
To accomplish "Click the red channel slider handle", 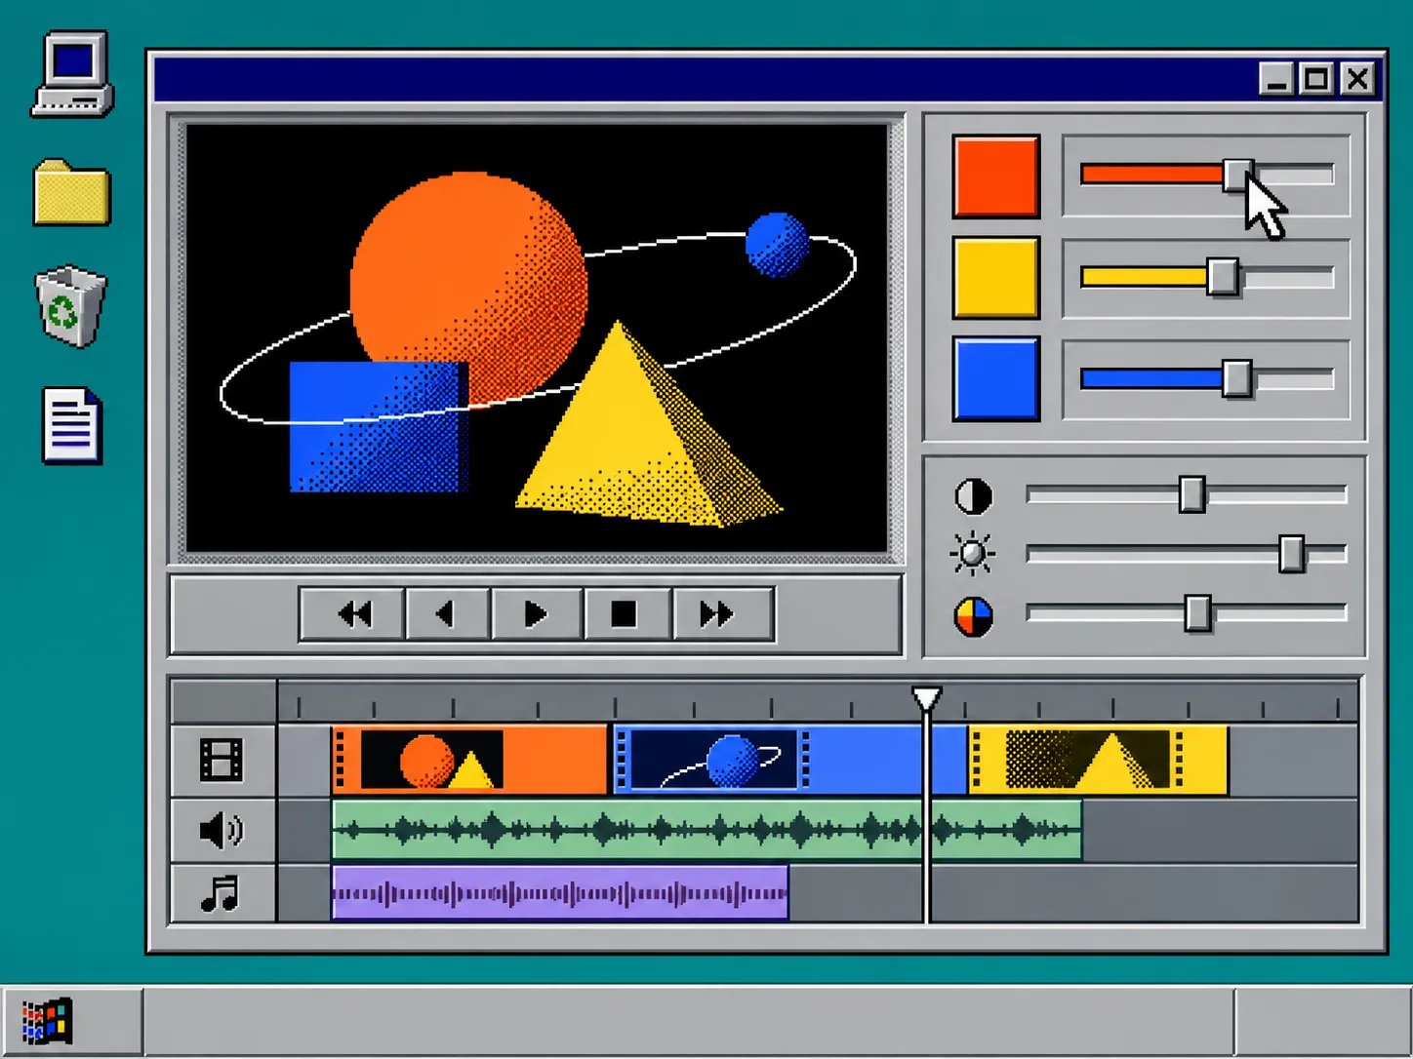I will pos(1237,176).
